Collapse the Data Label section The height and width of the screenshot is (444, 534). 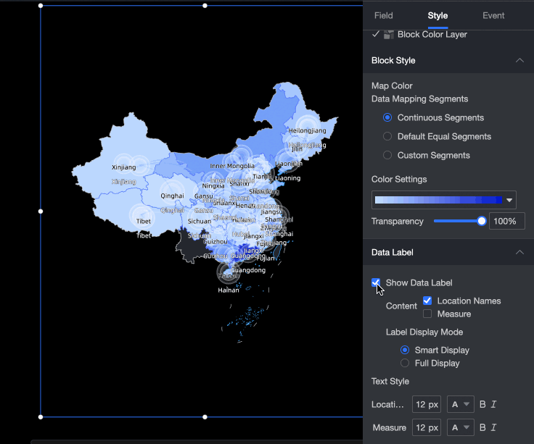(519, 252)
